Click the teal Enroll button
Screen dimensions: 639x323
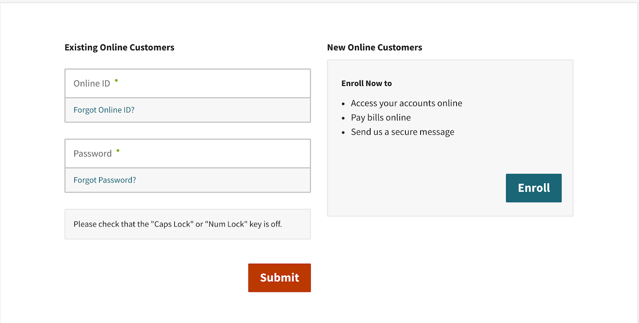[534, 188]
